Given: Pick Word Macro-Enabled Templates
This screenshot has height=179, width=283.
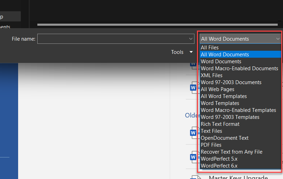Looking at the screenshot, I should click(240, 110).
